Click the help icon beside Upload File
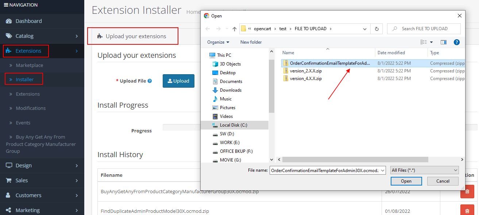479x215 pixels. click(150, 81)
